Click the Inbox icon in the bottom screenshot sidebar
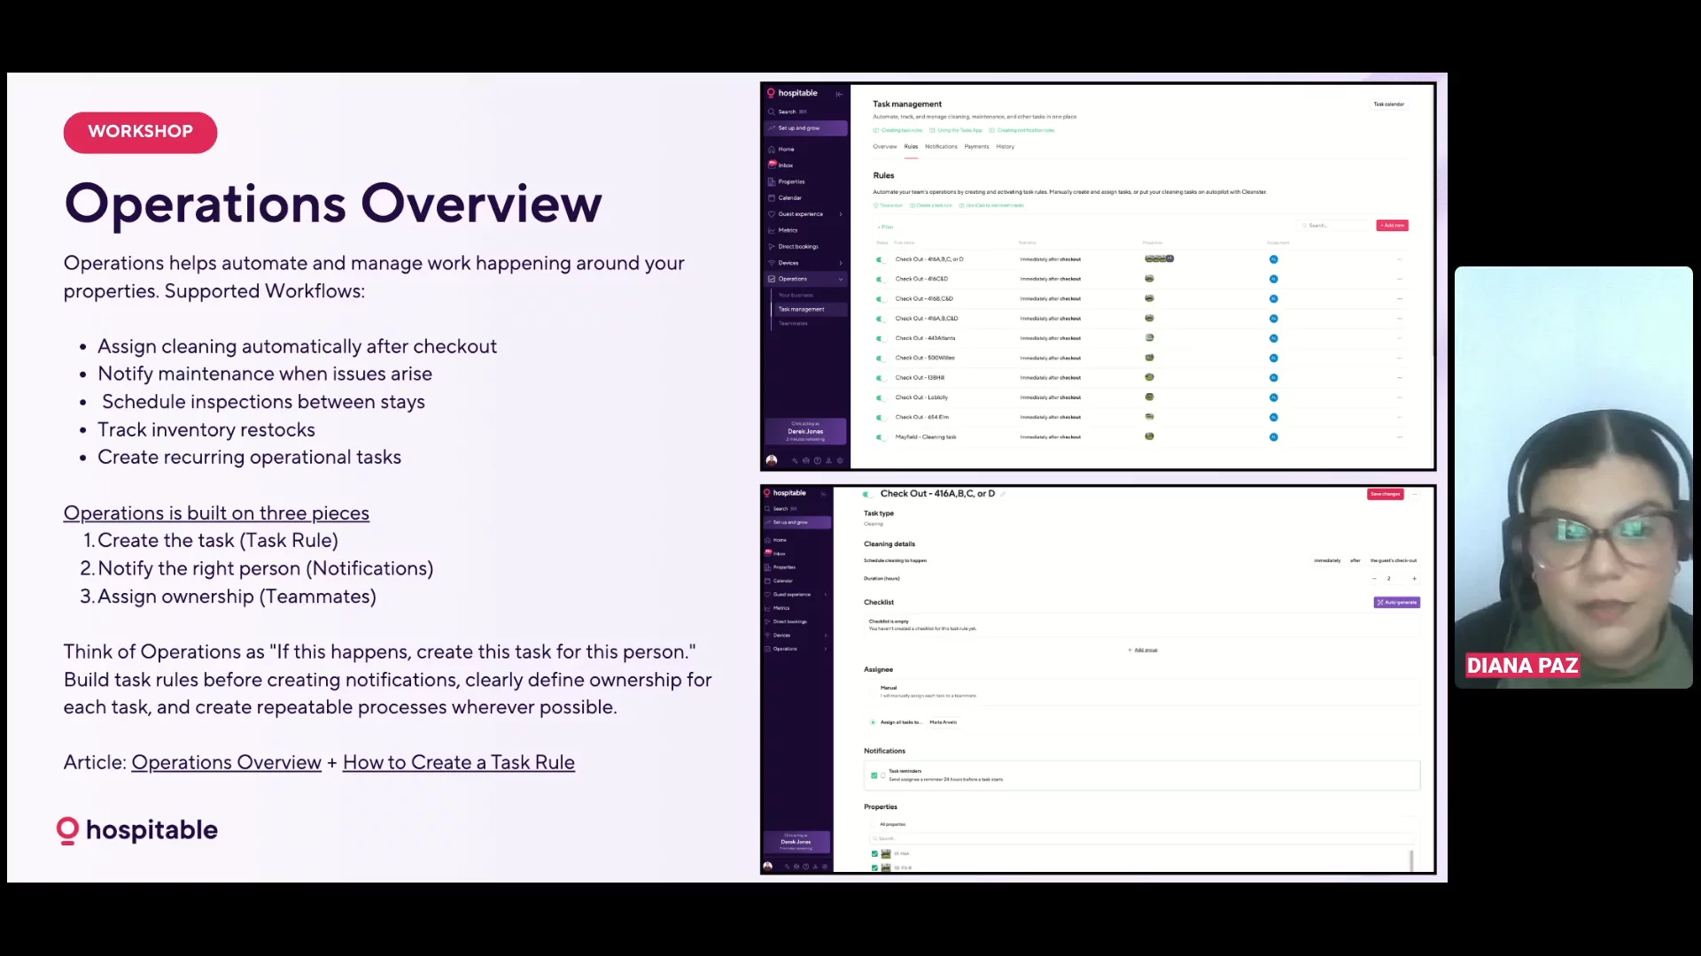This screenshot has height=956, width=1701. point(768,553)
